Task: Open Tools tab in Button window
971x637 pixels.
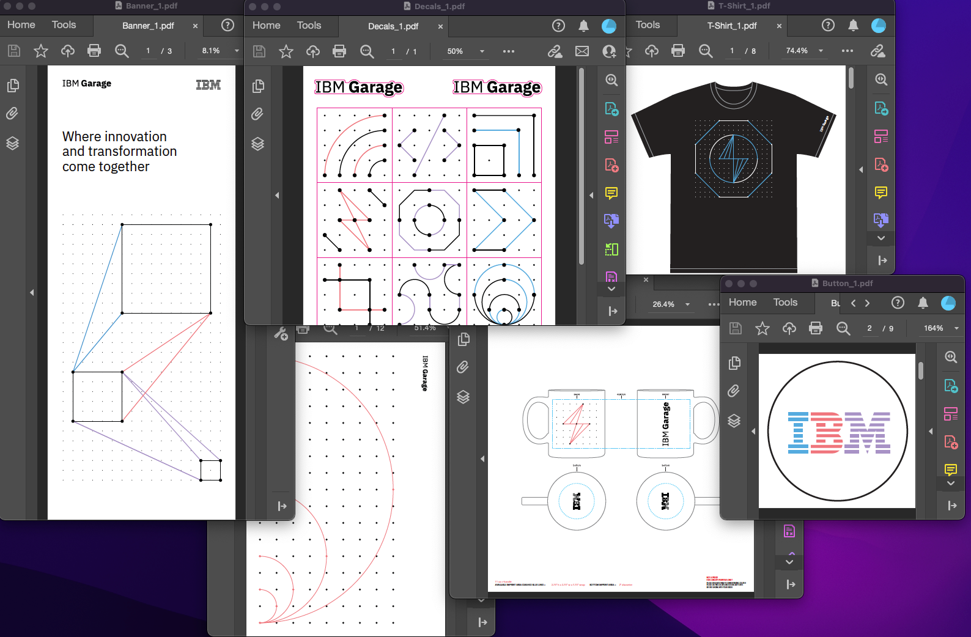Action: click(x=786, y=303)
